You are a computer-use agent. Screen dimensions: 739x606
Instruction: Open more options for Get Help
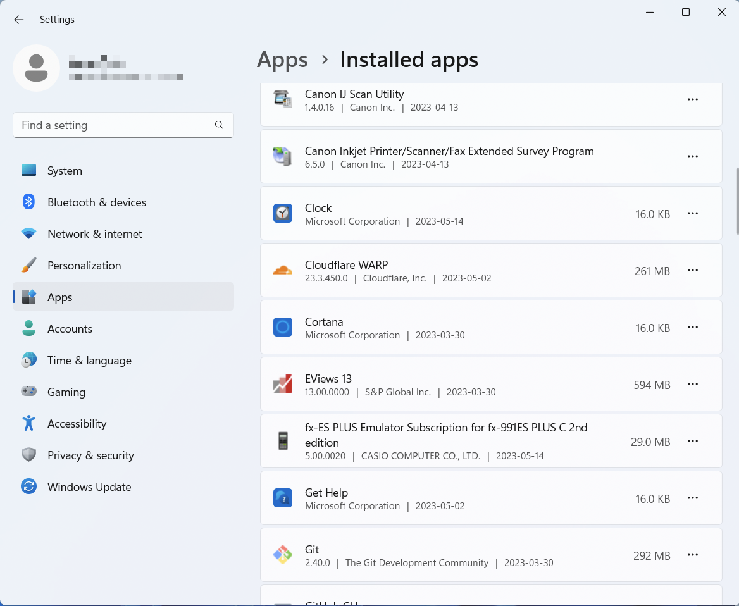coord(692,498)
